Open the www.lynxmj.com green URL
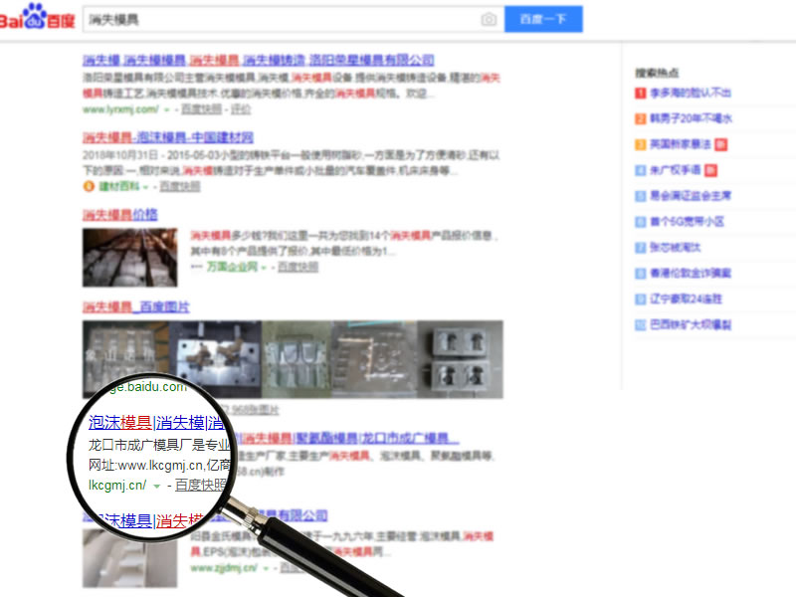Screen dimensions: 796x597 [120, 109]
